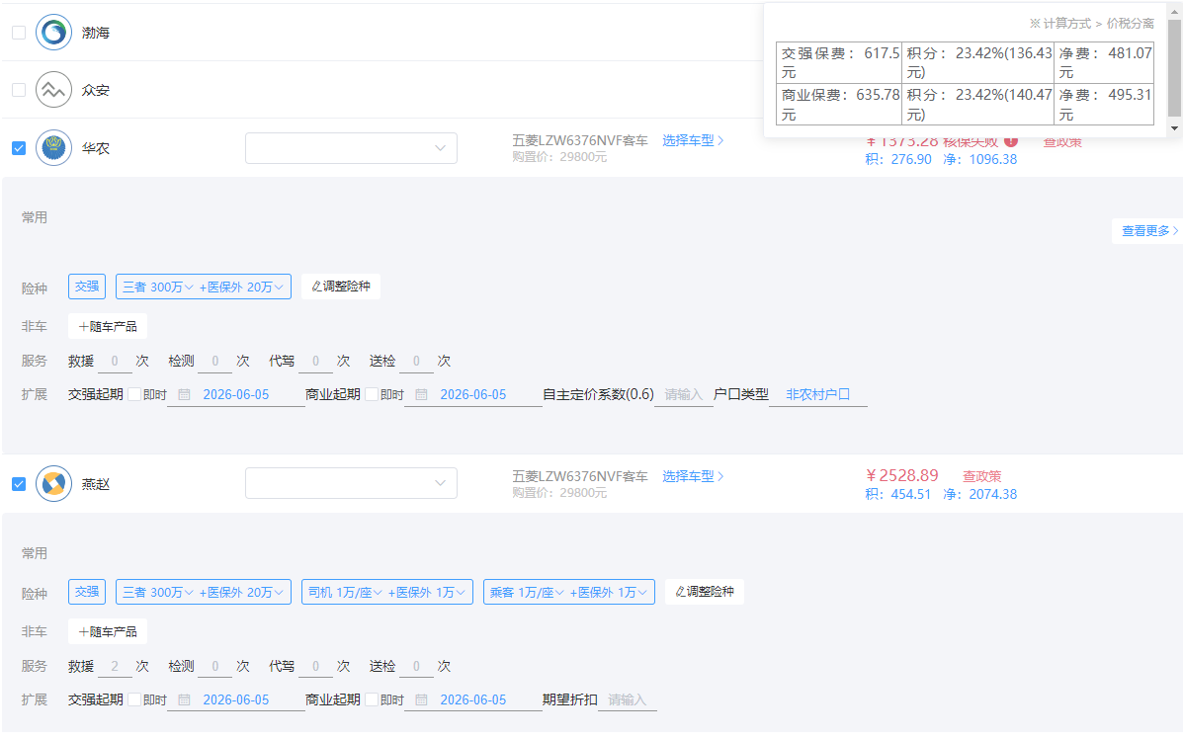Click 调整险种 in 燕赵 section
Viewport: 1183px width, 739px height.
point(705,592)
